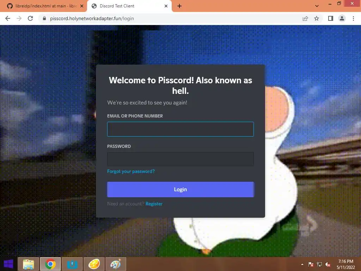The height and width of the screenshot is (271, 361).
Task: Open the clock showing 7:16 PM
Action: (x=346, y=264)
